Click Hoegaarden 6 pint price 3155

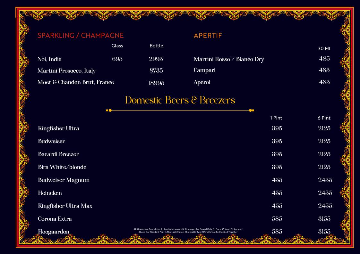pyautogui.click(x=324, y=232)
